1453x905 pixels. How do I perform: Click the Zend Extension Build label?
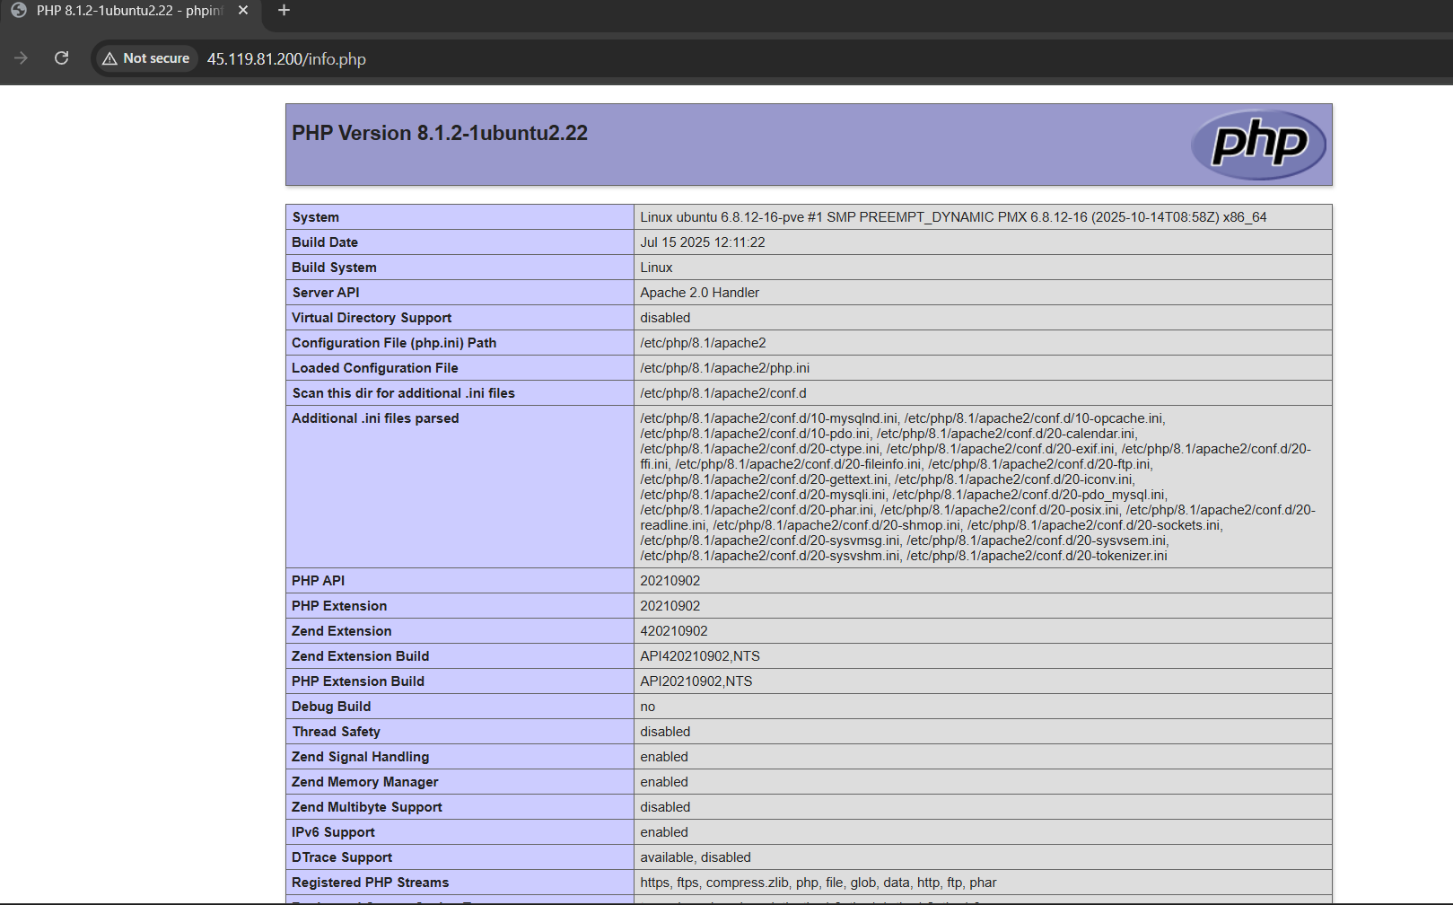tap(360, 656)
